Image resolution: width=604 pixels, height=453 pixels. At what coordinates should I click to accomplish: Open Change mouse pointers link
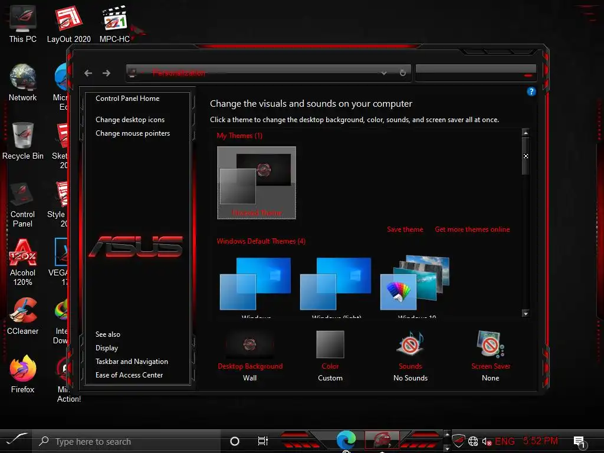[133, 133]
